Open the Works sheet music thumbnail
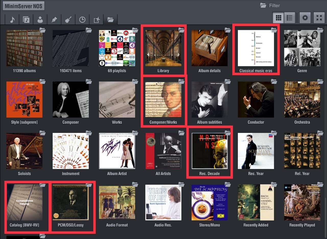 (117, 99)
